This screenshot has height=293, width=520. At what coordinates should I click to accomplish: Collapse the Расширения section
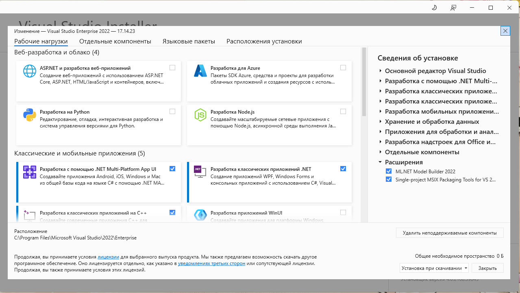(x=381, y=162)
